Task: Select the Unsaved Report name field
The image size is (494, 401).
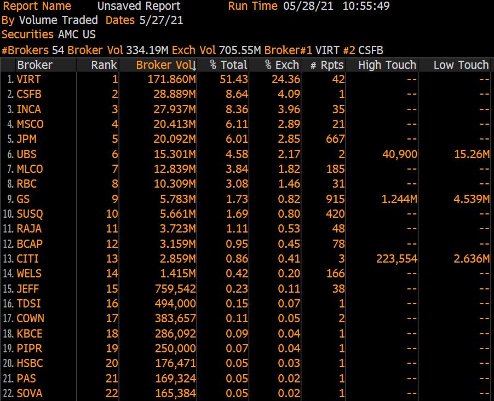Action: [x=139, y=6]
